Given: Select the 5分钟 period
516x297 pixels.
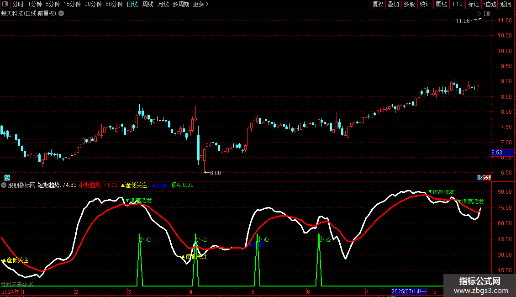Looking at the screenshot, I should point(53,4).
